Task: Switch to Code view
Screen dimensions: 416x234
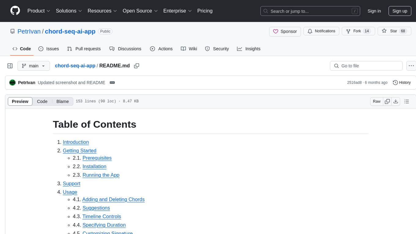Action: pos(42,101)
